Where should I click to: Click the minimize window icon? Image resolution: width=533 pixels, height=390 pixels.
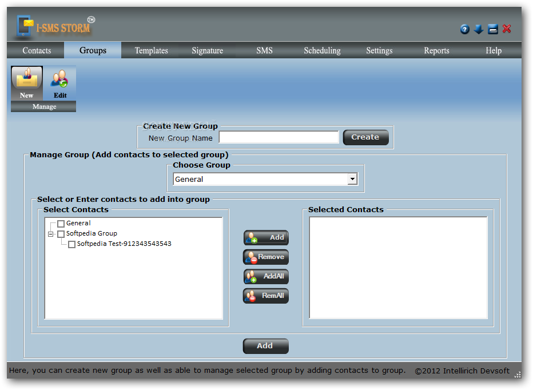(492, 29)
